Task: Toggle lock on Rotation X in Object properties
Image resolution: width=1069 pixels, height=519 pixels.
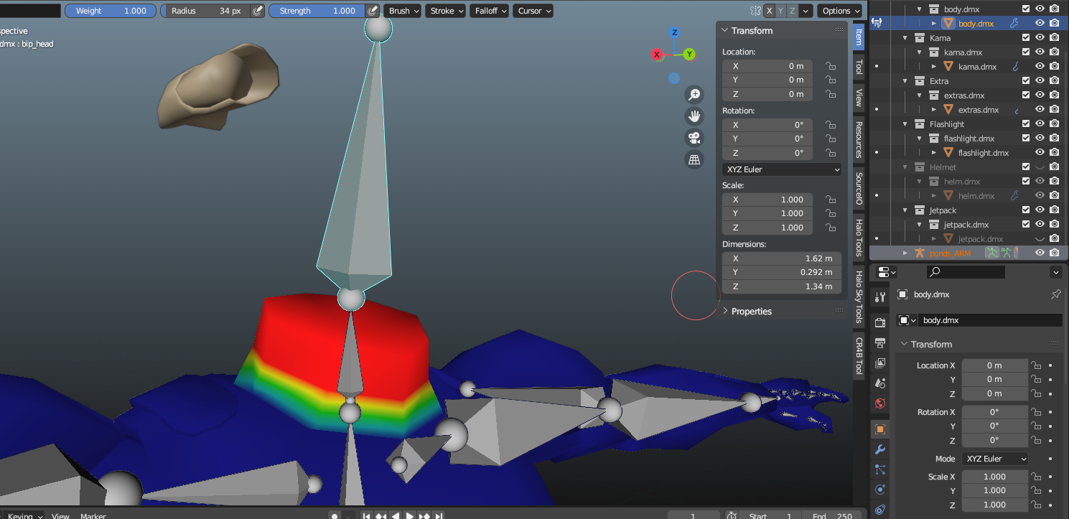Action: [1036, 412]
